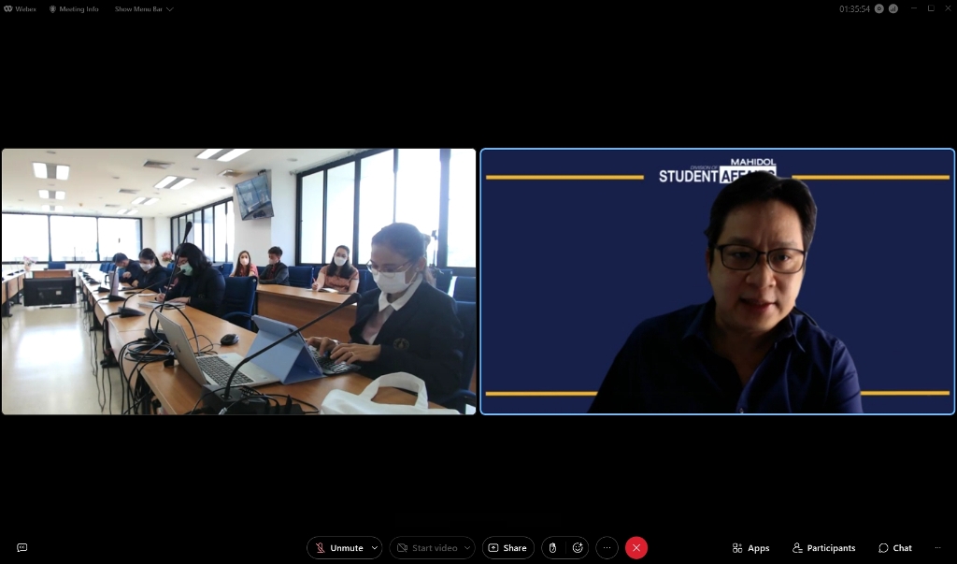Open the audio options dropdown arrow
The height and width of the screenshot is (564, 957).
coord(375,548)
